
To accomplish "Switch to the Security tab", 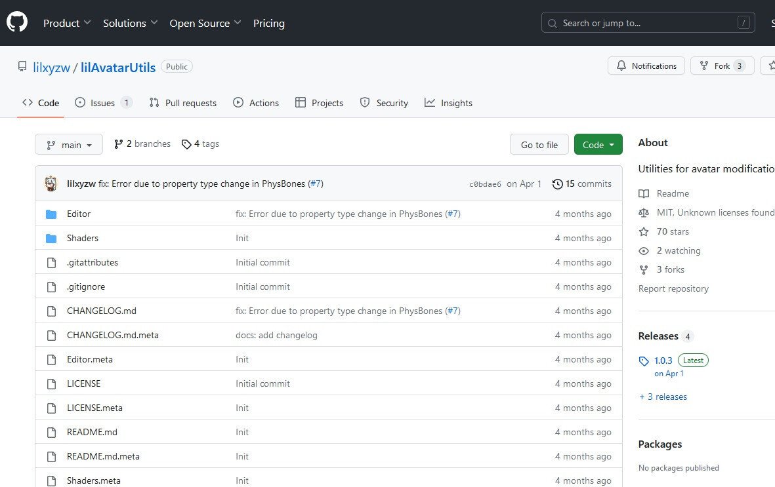I will 384,103.
